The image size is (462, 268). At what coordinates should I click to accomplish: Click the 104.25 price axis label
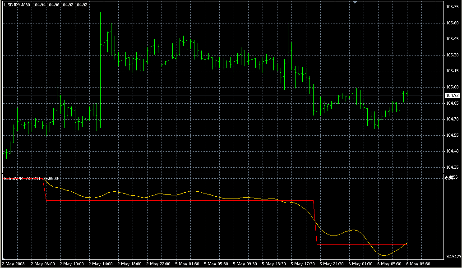pyautogui.click(x=452, y=167)
